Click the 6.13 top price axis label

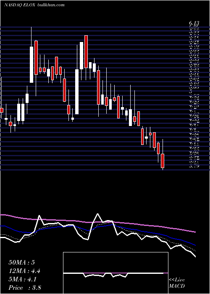pyautogui.click(x=194, y=23)
